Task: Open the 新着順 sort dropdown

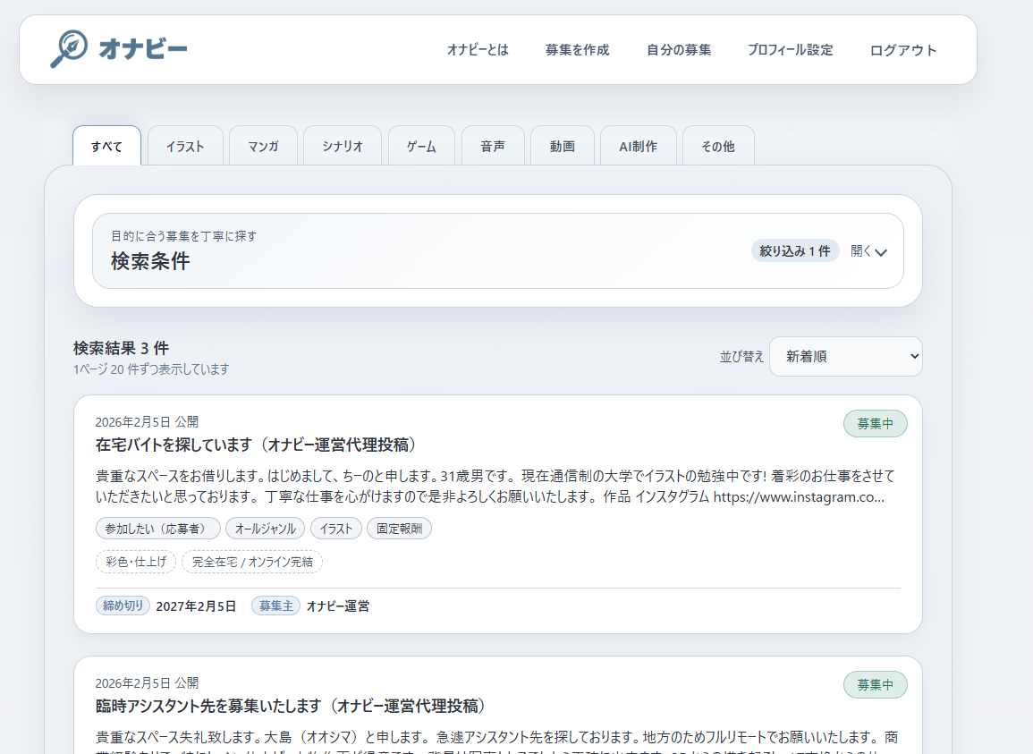Action: (x=845, y=356)
